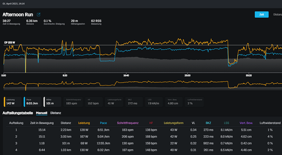The height and width of the screenshot is (155, 282).
Task: Toggle the Höhe metric overlay
Action: tap(52, 101)
